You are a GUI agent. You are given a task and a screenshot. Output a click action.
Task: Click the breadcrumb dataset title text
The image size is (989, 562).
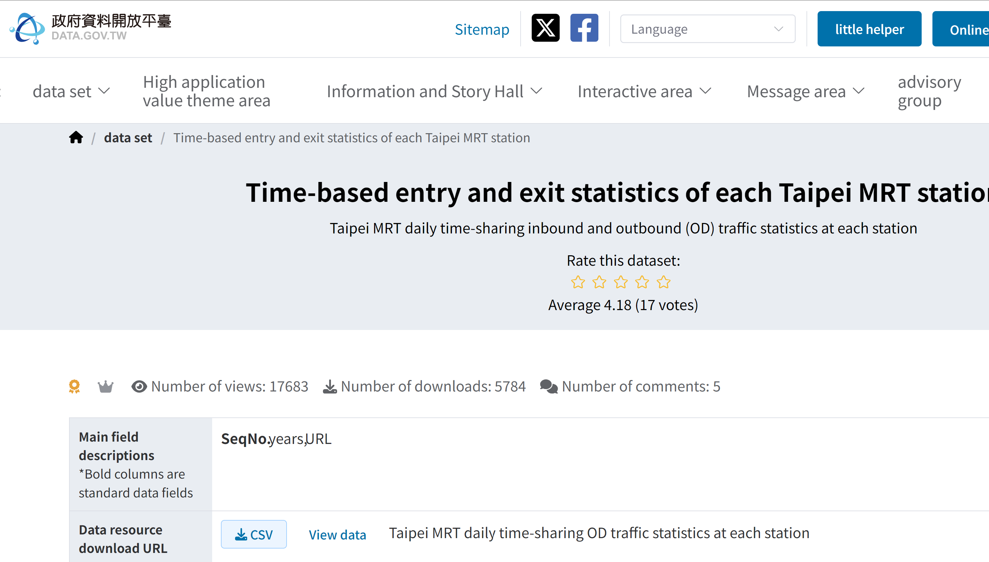(x=351, y=138)
